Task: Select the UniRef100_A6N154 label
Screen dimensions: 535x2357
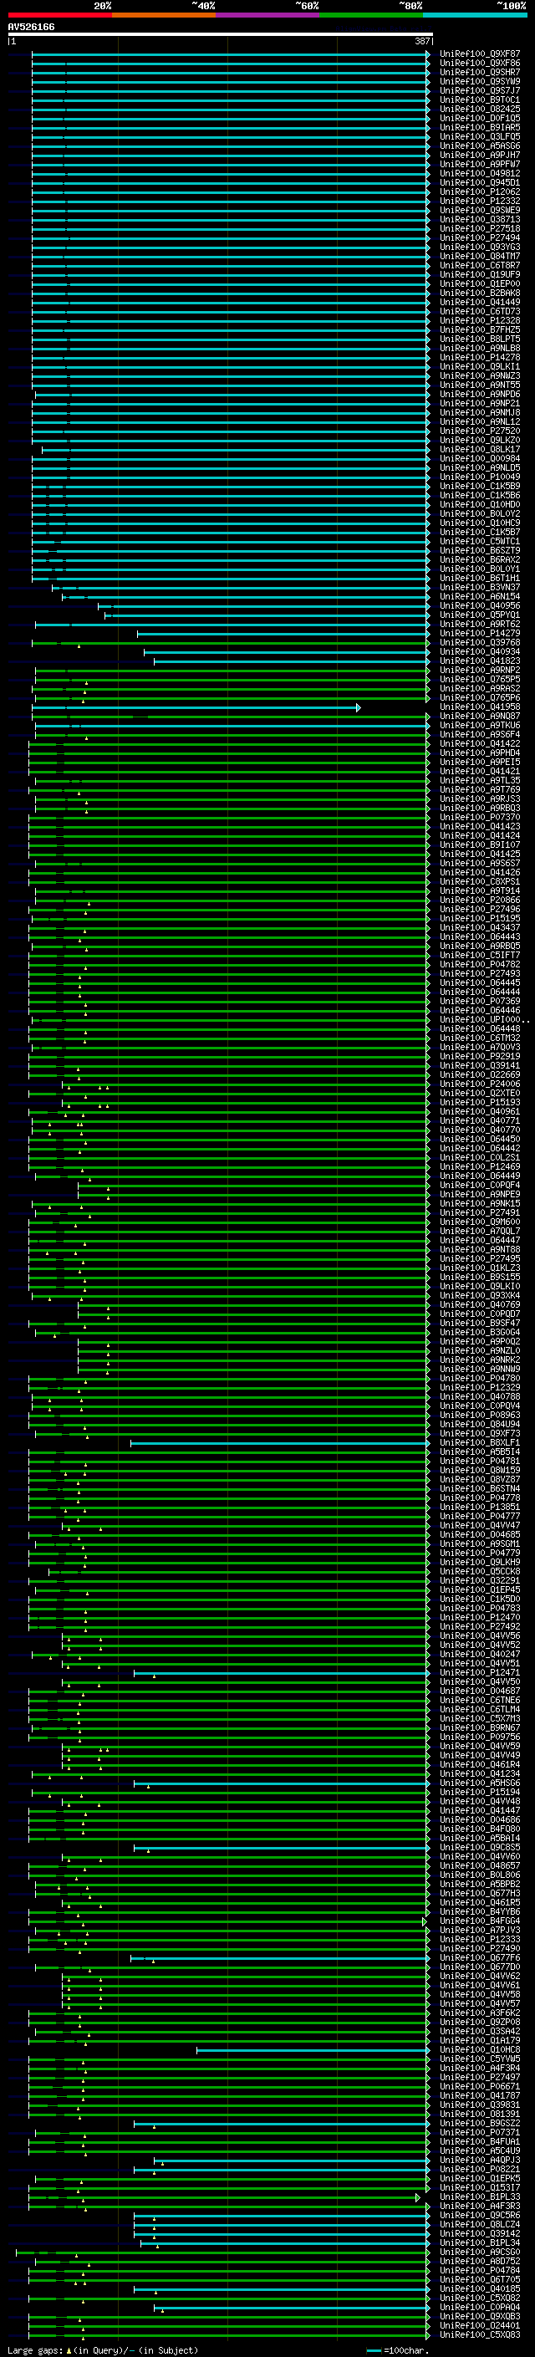Action: [x=480, y=597]
